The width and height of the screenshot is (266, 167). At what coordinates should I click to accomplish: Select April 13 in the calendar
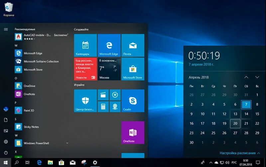coord(235,114)
